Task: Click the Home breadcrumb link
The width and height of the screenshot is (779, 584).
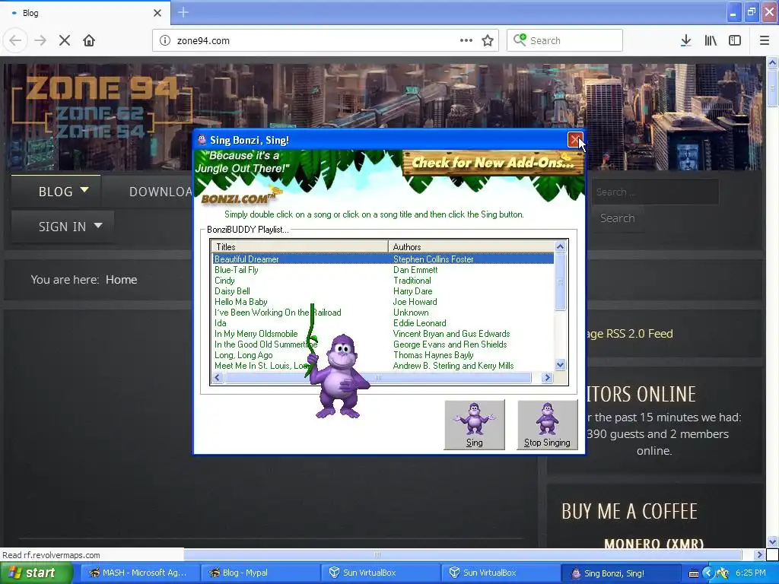Action: click(x=121, y=280)
